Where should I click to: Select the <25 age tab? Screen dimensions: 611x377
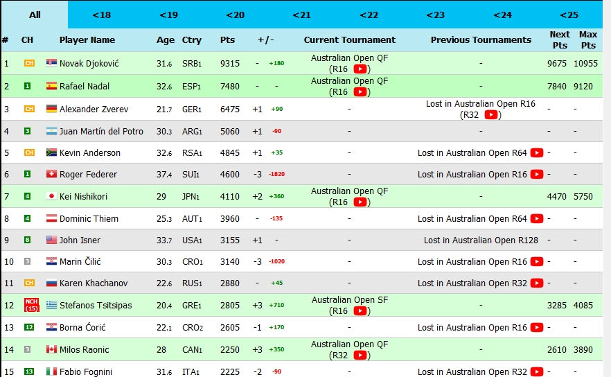[x=569, y=15]
